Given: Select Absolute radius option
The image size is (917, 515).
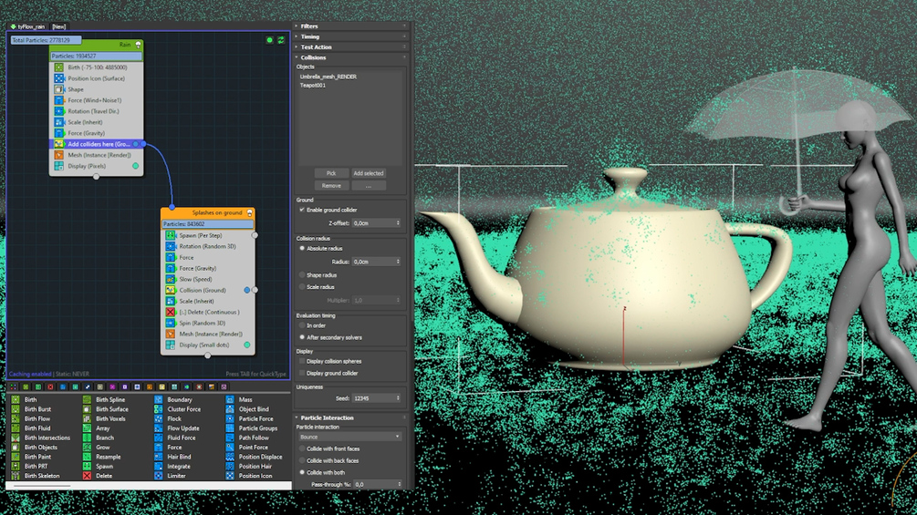Looking at the screenshot, I should (302, 249).
